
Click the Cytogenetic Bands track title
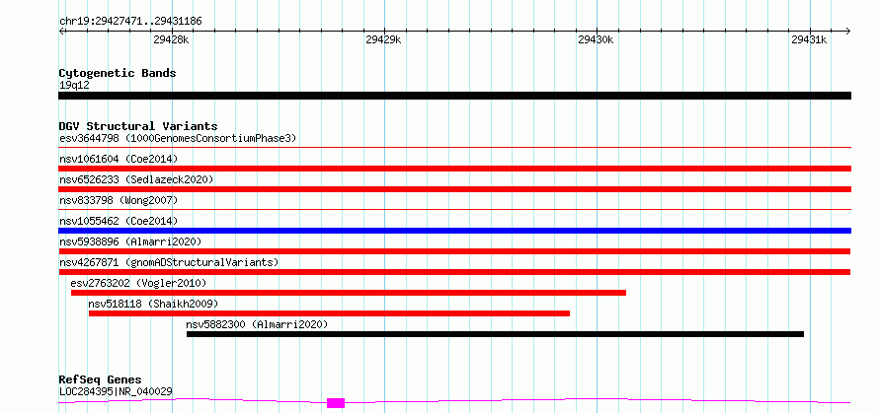[x=118, y=73]
